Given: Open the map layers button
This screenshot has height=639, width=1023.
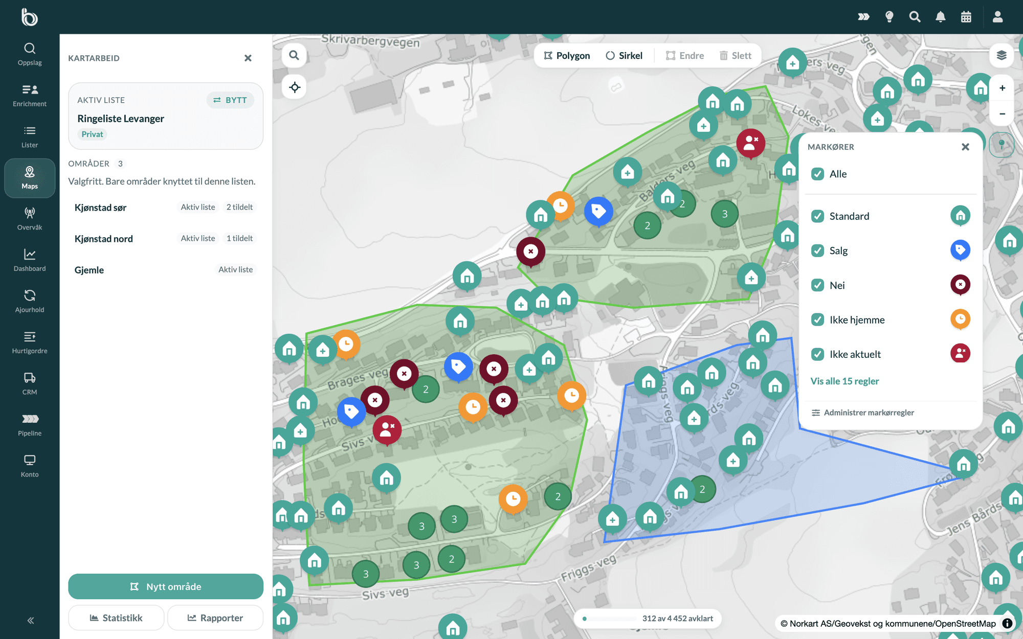Looking at the screenshot, I should point(1002,55).
